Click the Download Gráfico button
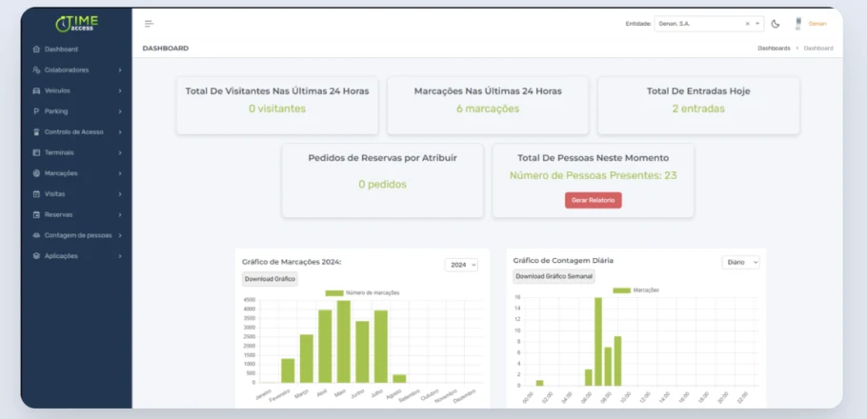The image size is (867, 419). pyautogui.click(x=270, y=279)
